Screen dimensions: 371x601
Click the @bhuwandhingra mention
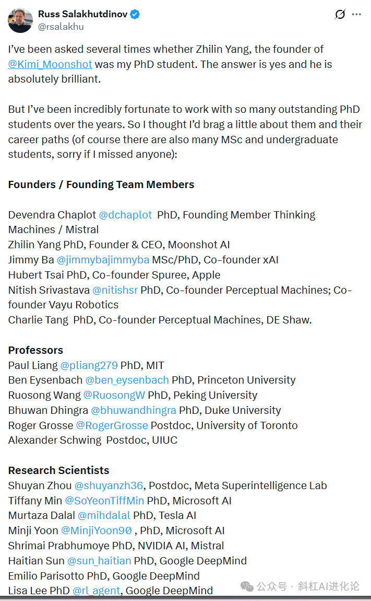pos(133,410)
